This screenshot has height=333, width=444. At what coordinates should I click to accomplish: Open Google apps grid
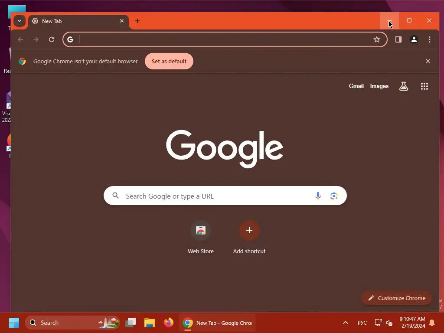pyautogui.click(x=424, y=86)
